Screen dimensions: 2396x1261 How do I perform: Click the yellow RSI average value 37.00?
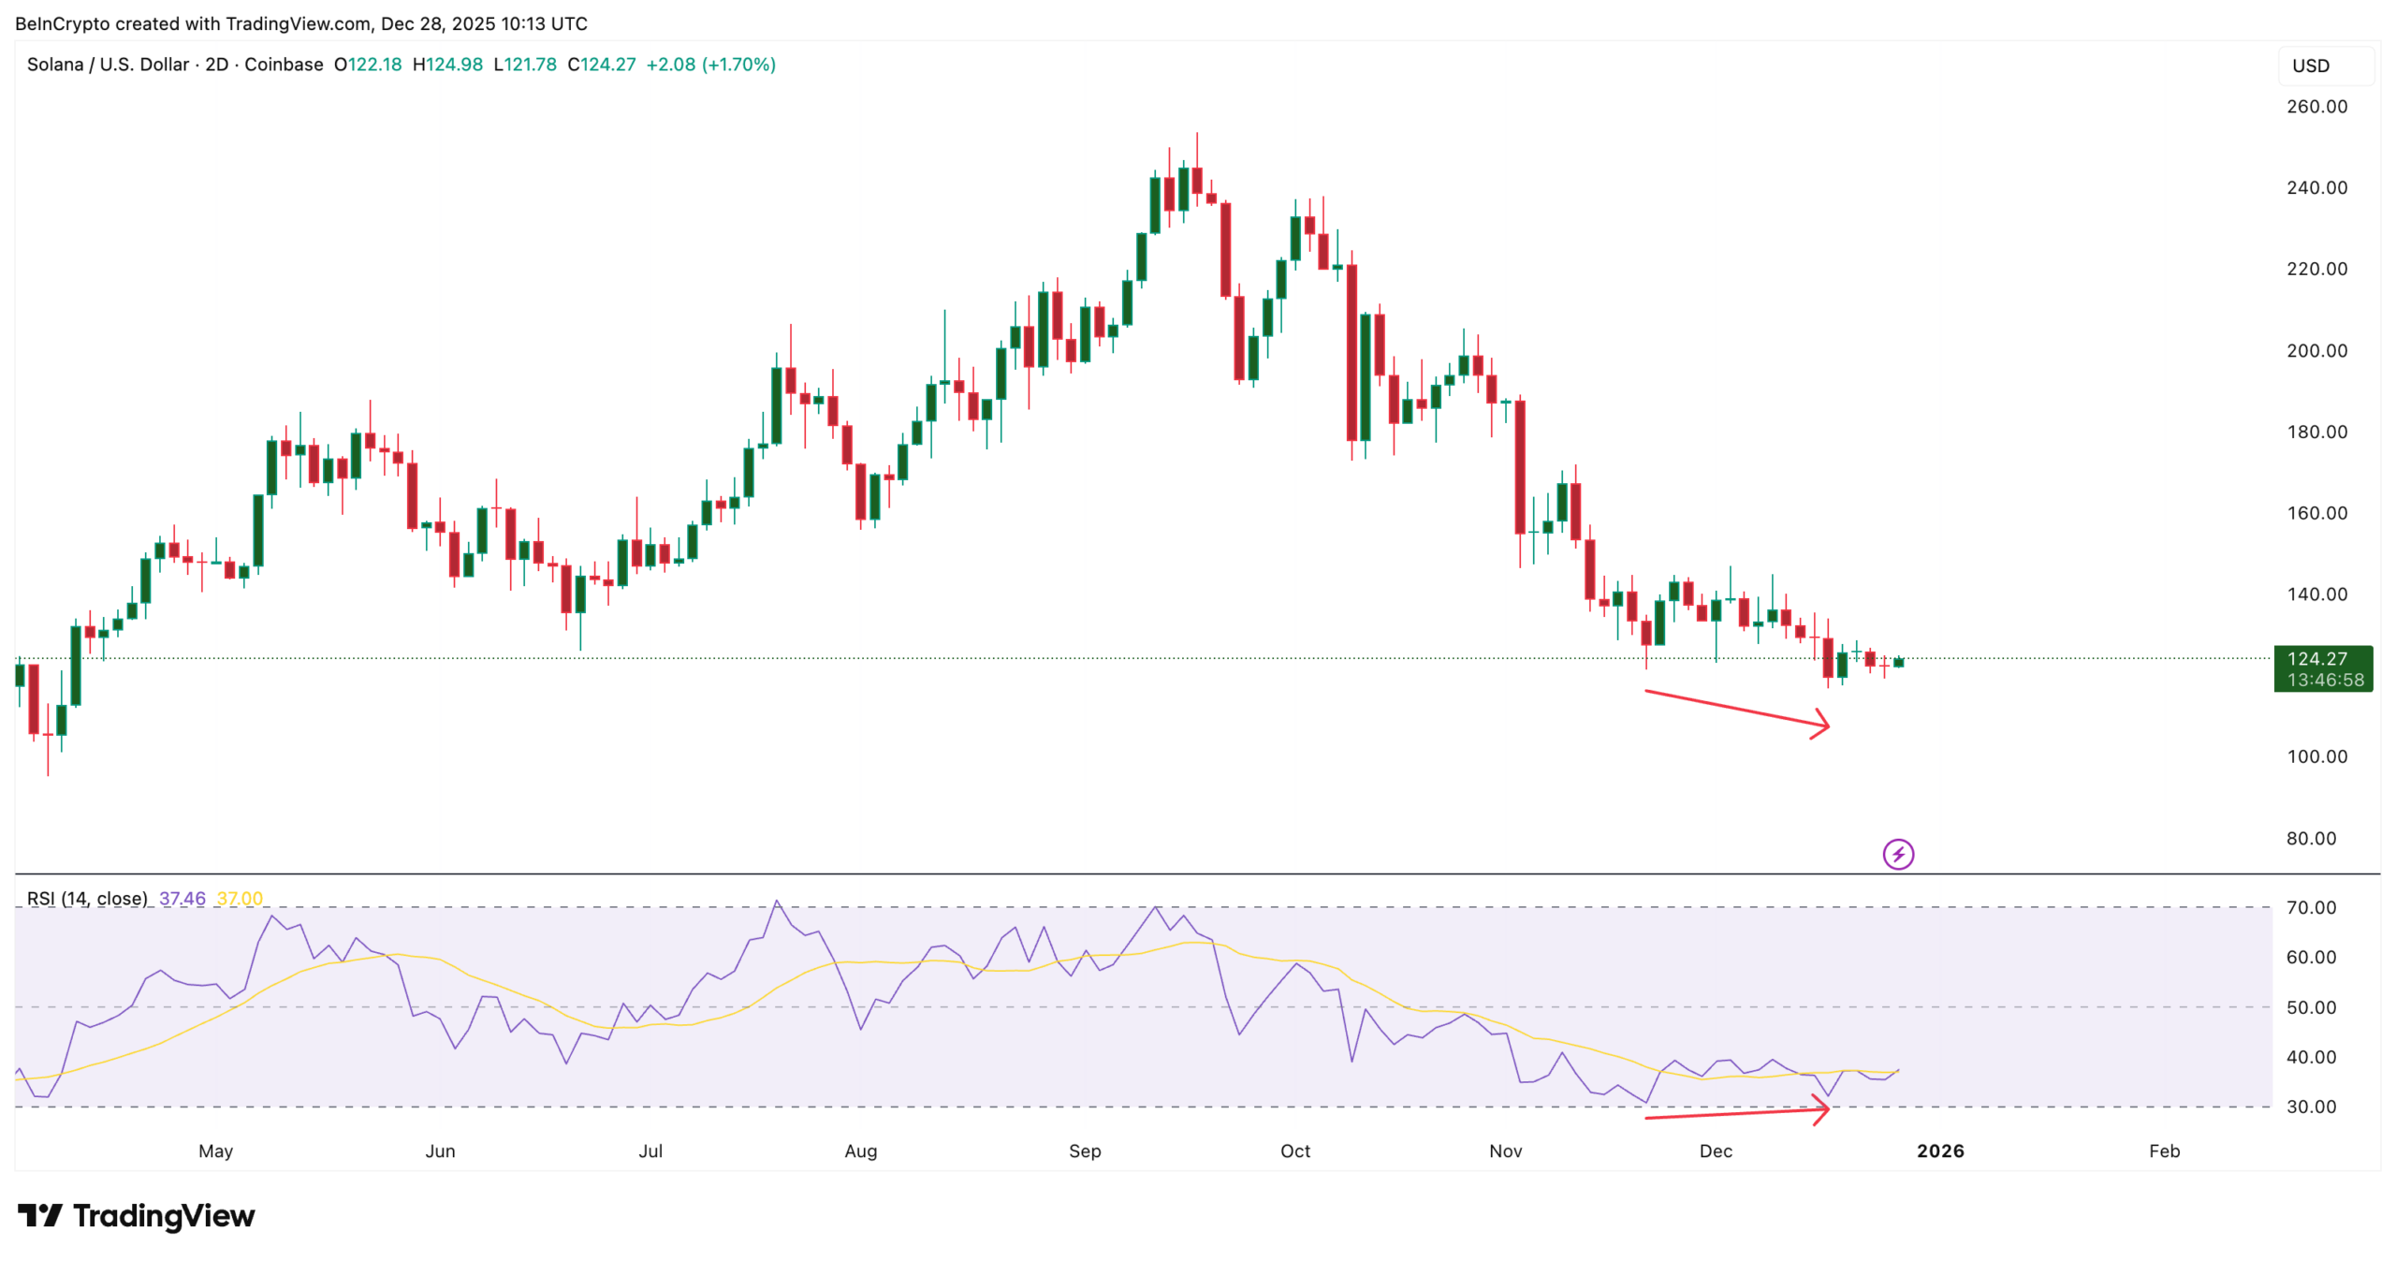pyautogui.click(x=240, y=899)
